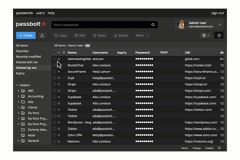Screen dimensions: 240x160
Task: Click the Export button
Action: tap(121, 35)
